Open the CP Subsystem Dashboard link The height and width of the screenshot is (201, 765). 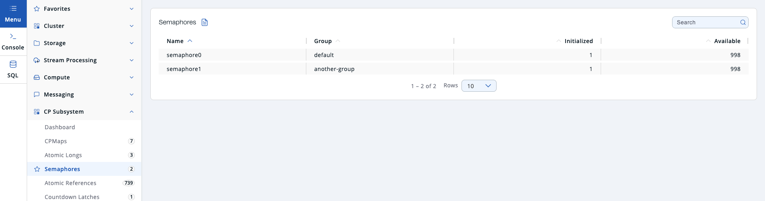(x=60, y=127)
